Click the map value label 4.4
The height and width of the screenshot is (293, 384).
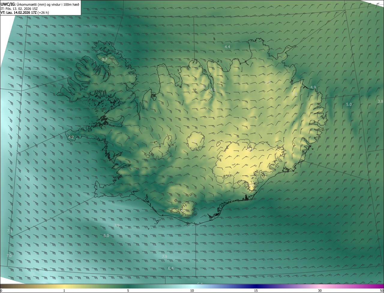click(227, 47)
